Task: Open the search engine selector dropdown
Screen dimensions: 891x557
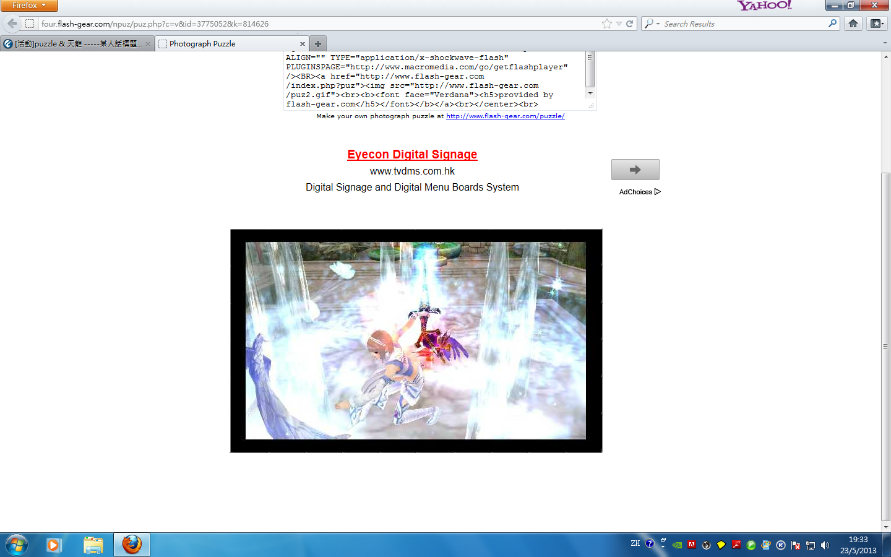Action: 652,24
